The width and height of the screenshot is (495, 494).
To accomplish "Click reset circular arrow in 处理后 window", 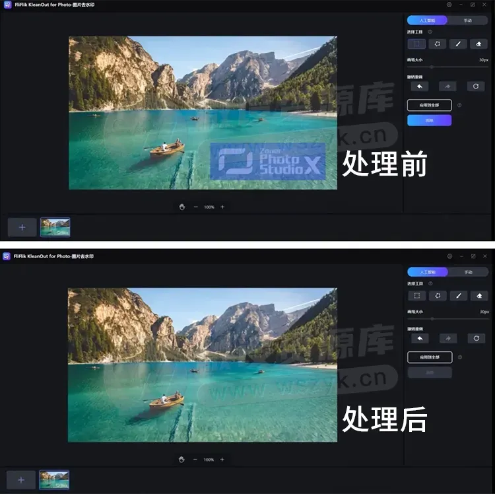I will coord(477,338).
